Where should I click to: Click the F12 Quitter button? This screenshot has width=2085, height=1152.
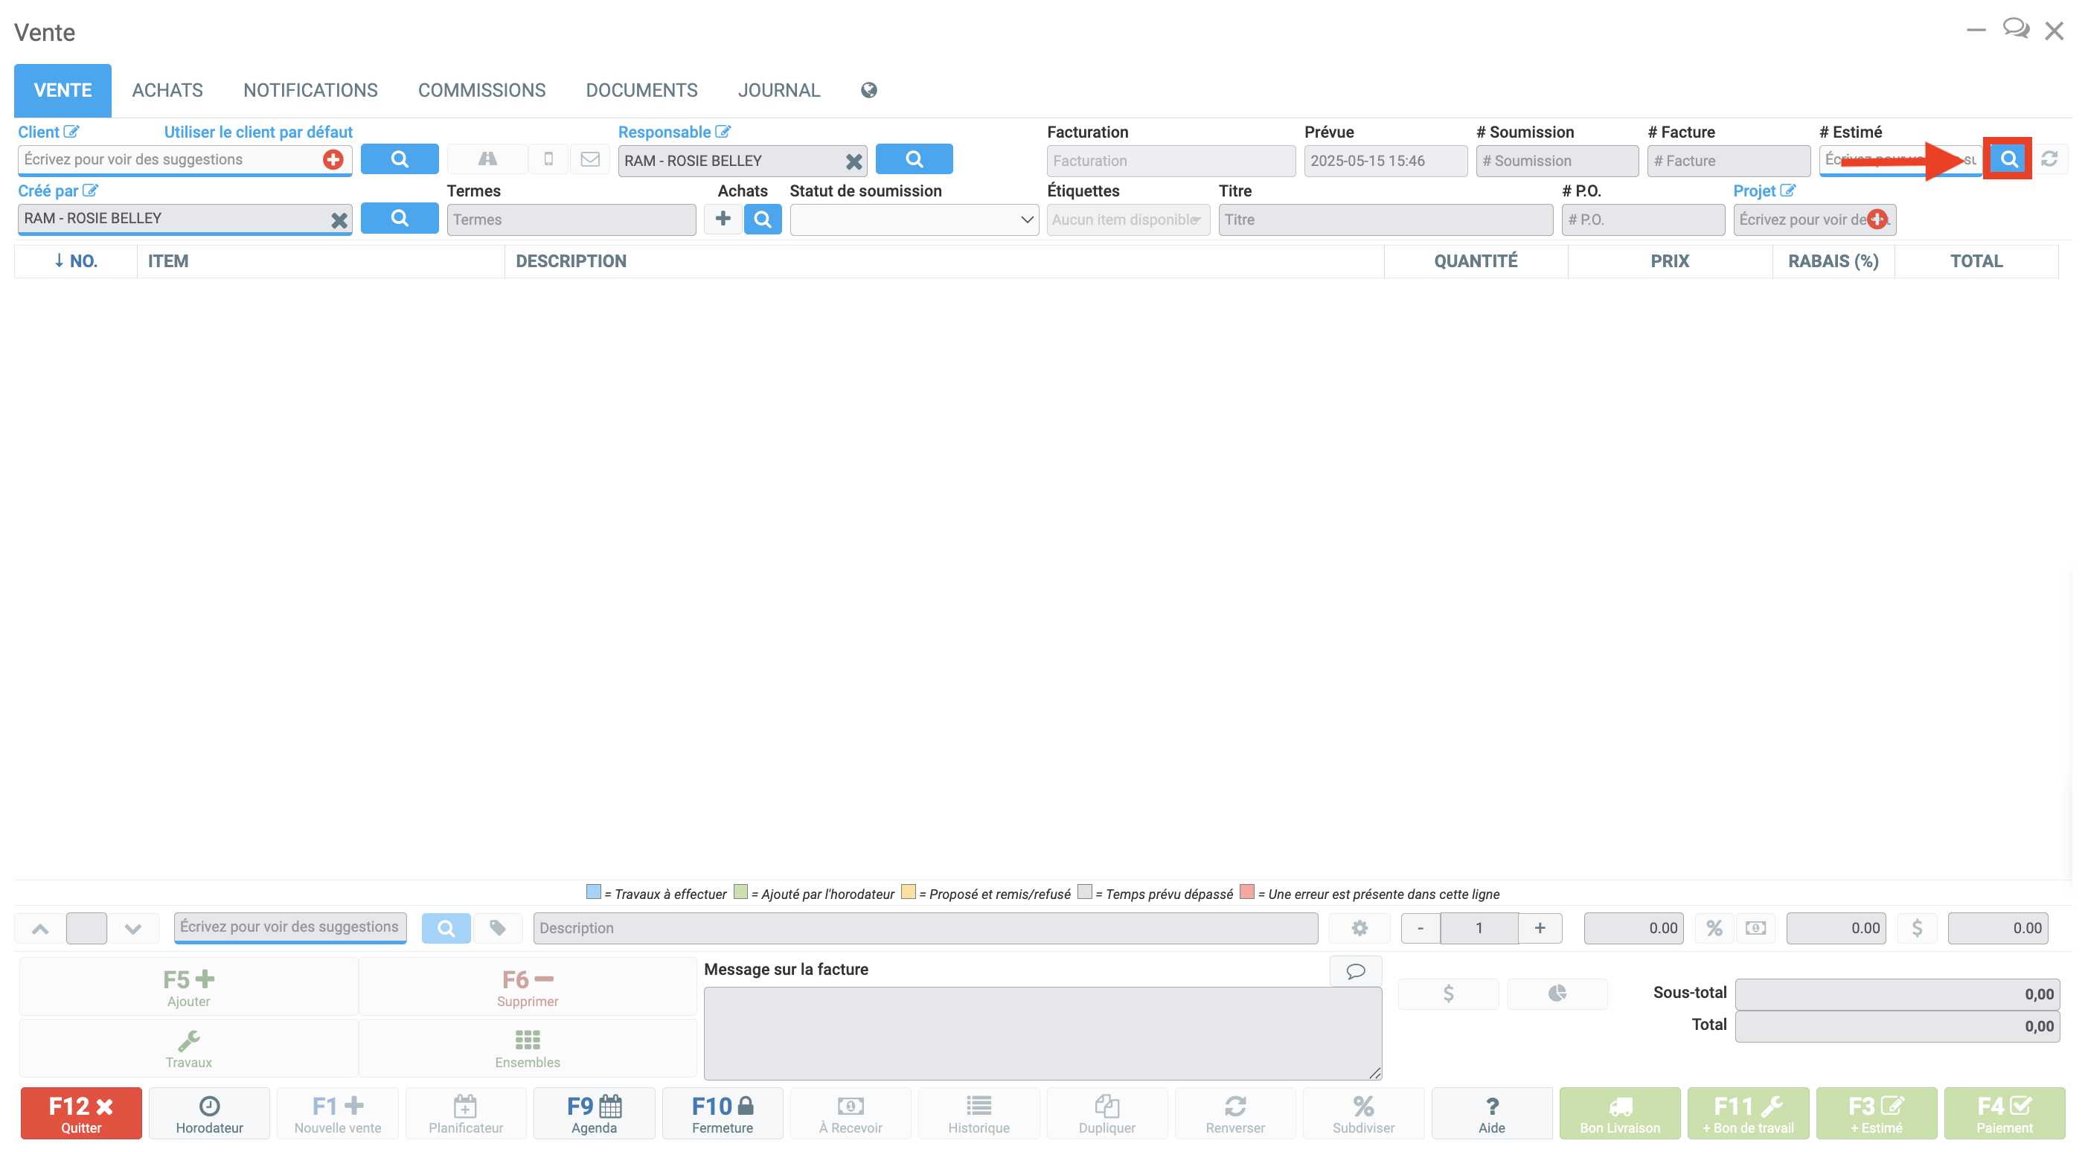pyautogui.click(x=81, y=1113)
